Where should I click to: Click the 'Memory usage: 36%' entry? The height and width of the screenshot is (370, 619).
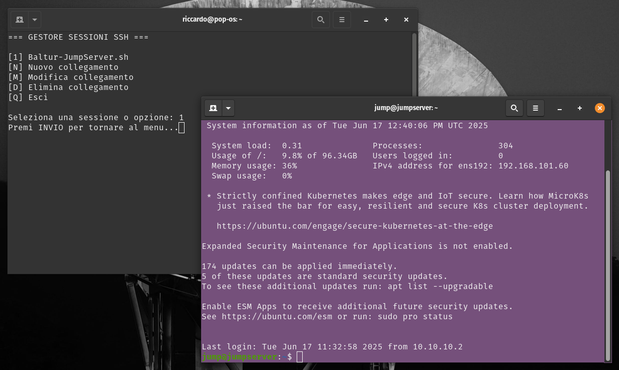pyautogui.click(x=254, y=166)
